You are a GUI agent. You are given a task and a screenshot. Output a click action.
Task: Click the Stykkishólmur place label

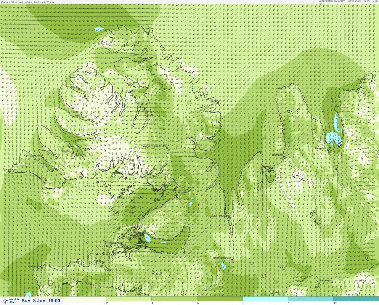pos(113,243)
